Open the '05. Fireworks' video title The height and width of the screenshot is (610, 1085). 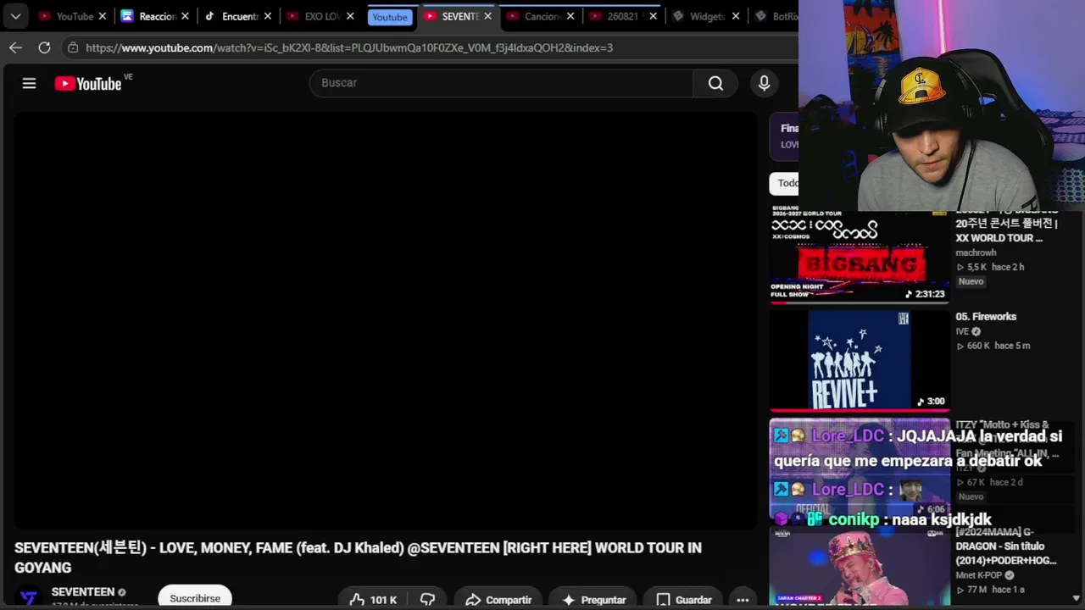click(x=986, y=317)
